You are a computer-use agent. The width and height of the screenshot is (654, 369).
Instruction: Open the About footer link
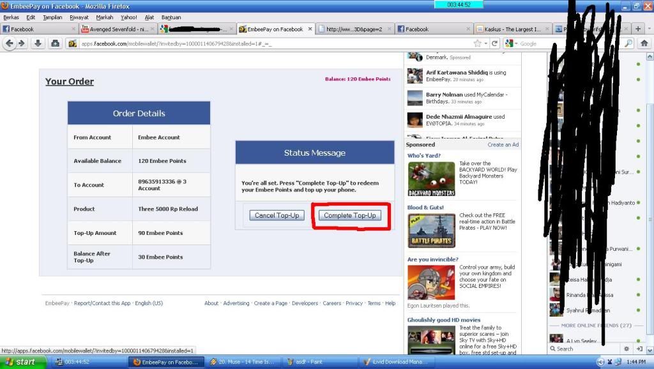[211, 303]
